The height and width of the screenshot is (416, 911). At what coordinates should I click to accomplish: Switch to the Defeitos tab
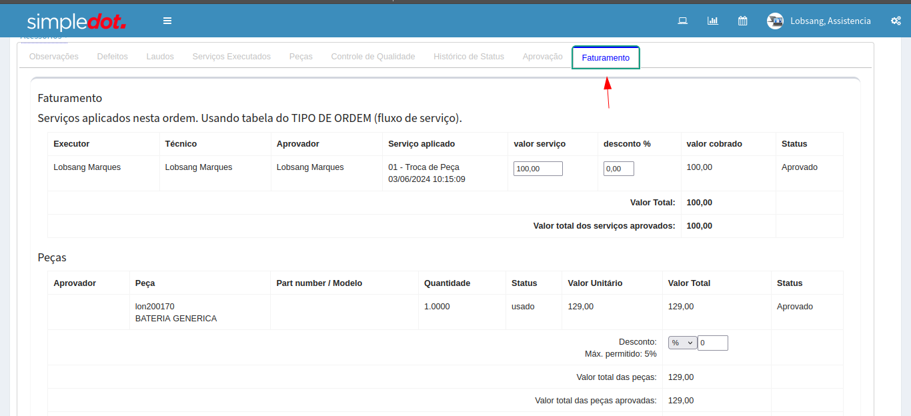pyautogui.click(x=112, y=57)
